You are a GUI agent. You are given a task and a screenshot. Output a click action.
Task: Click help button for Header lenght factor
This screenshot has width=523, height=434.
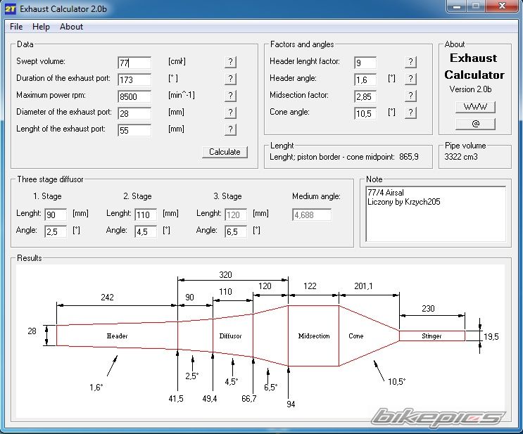tap(410, 63)
